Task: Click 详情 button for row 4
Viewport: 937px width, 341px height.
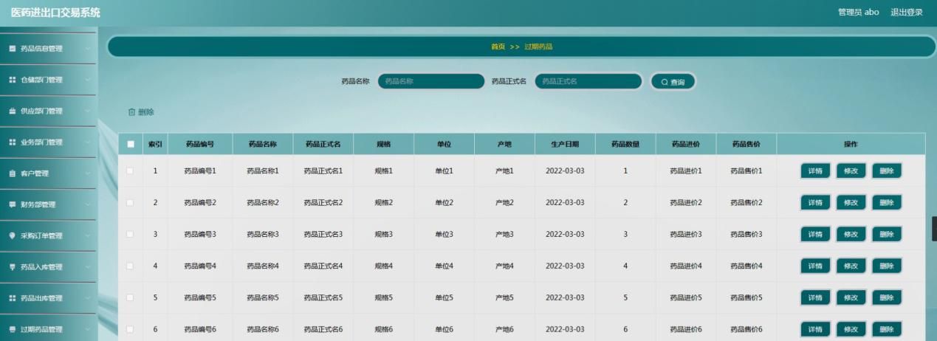Action: pyautogui.click(x=815, y=266)
